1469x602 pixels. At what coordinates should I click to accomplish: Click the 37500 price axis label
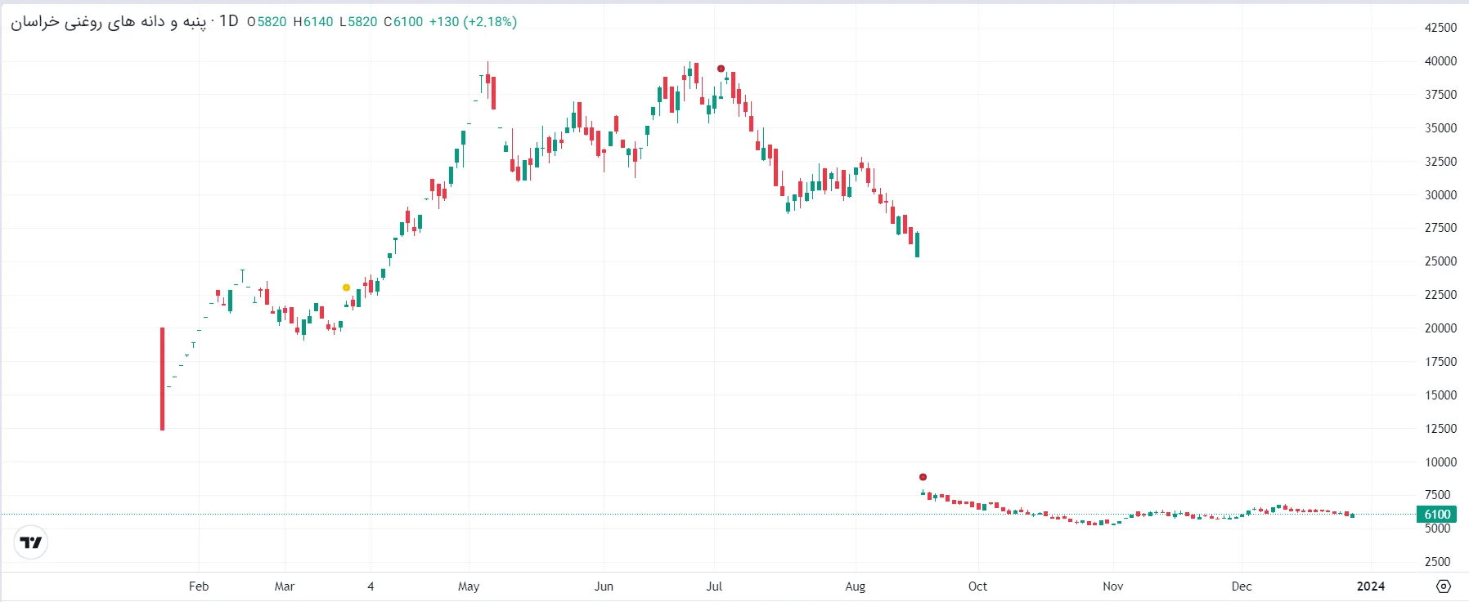click(x=1440, y=95)
